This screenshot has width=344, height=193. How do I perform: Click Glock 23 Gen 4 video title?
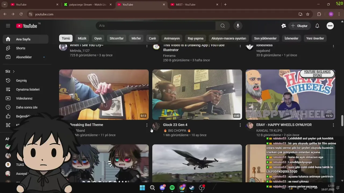point(175,125)
